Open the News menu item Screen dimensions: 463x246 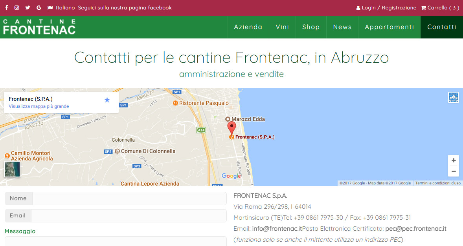[x=342, y=27]
